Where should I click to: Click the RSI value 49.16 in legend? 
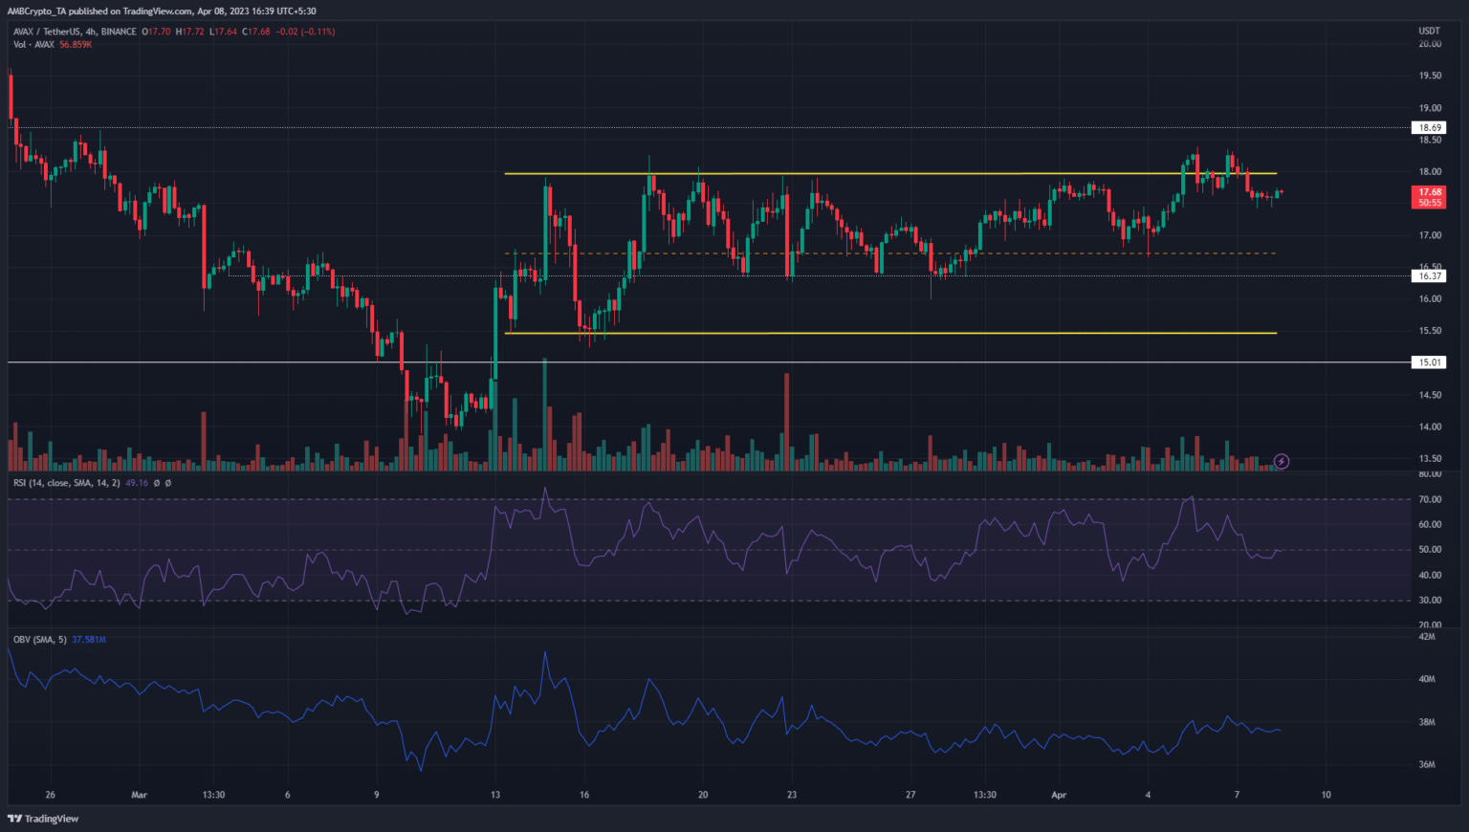click(137, 483)
